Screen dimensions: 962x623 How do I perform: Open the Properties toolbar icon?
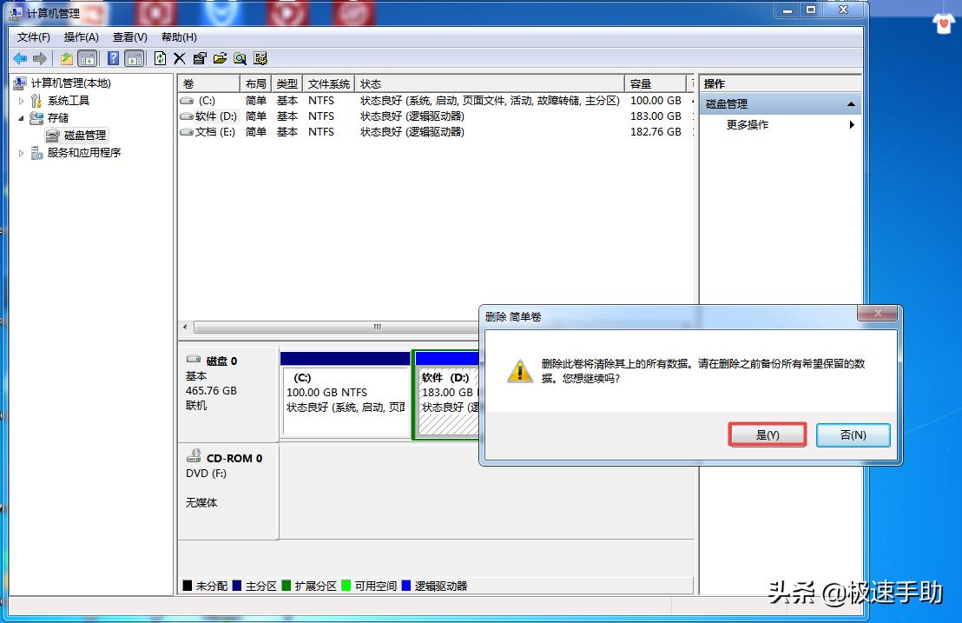[199, 58]
